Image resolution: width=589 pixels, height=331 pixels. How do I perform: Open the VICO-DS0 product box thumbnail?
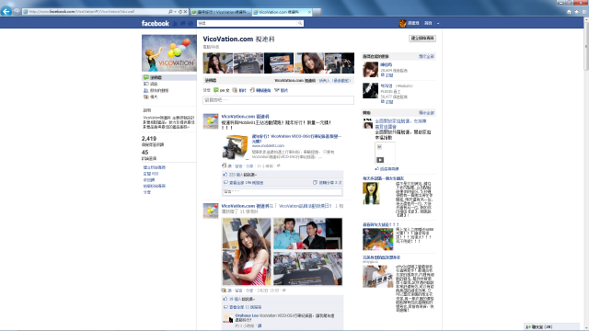coord(235,147)
